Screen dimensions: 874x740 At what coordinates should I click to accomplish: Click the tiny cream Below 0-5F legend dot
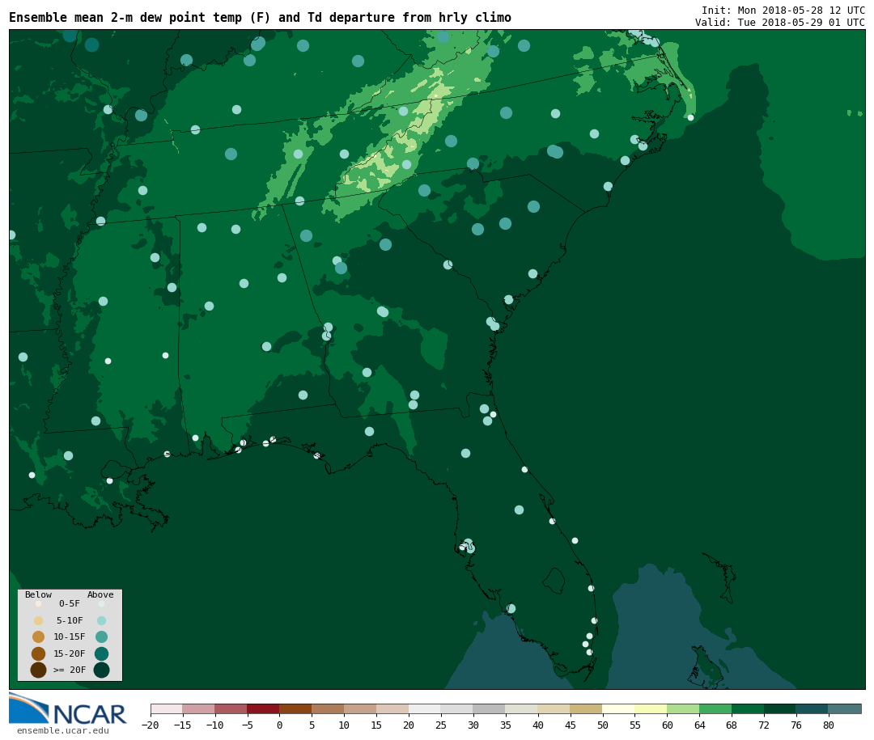point(39,603)
